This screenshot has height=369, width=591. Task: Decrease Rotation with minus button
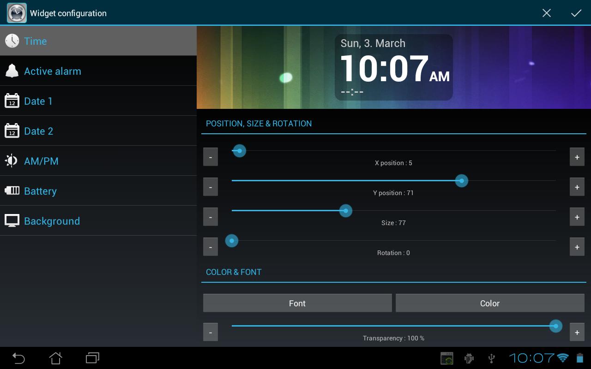tap(211, 247)
